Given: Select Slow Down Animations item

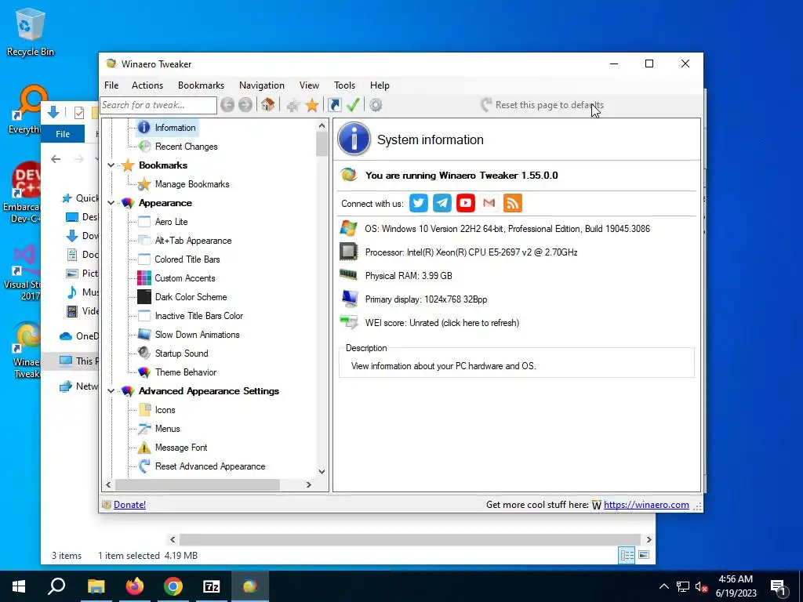Looking at the screenshot, I should click(x=198, y=335).
